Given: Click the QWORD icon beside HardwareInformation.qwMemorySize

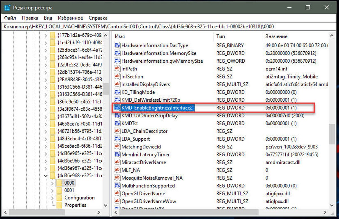Looking at the screenshot, I should 118,61.
